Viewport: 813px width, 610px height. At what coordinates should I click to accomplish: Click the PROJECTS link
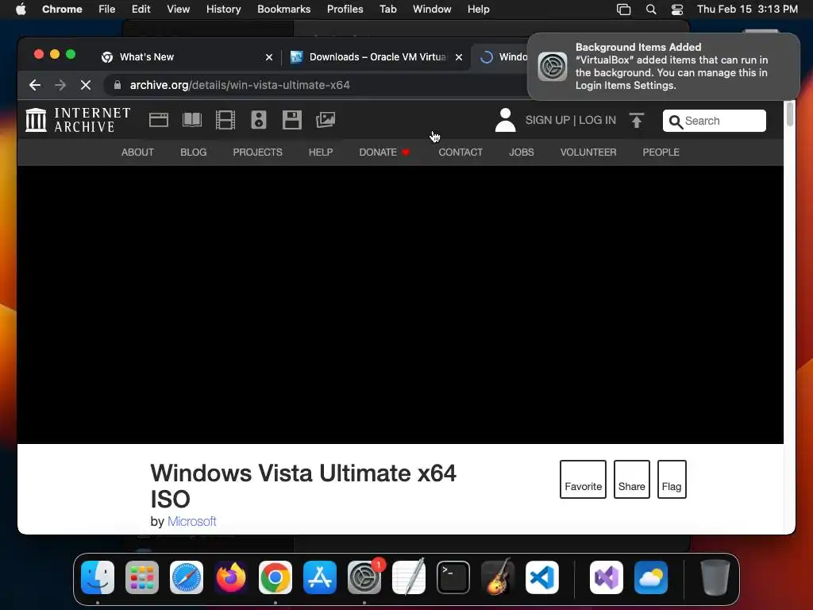click(x=258, y=152)
